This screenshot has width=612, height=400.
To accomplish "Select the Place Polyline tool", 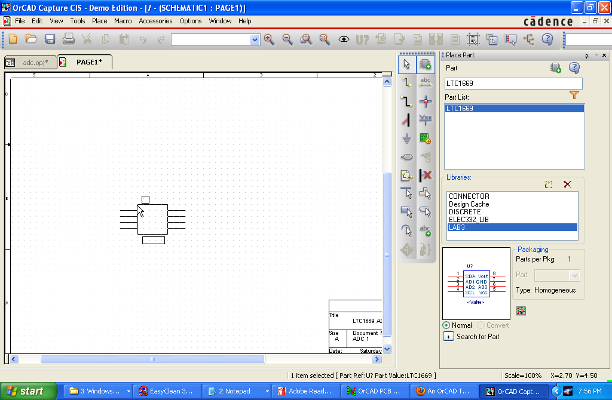I will 426,194.
